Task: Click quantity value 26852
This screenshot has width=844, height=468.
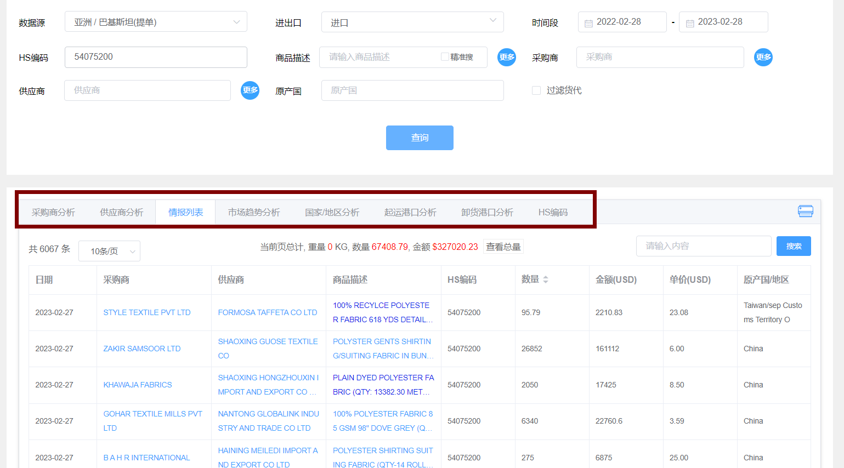Action: 531,349
